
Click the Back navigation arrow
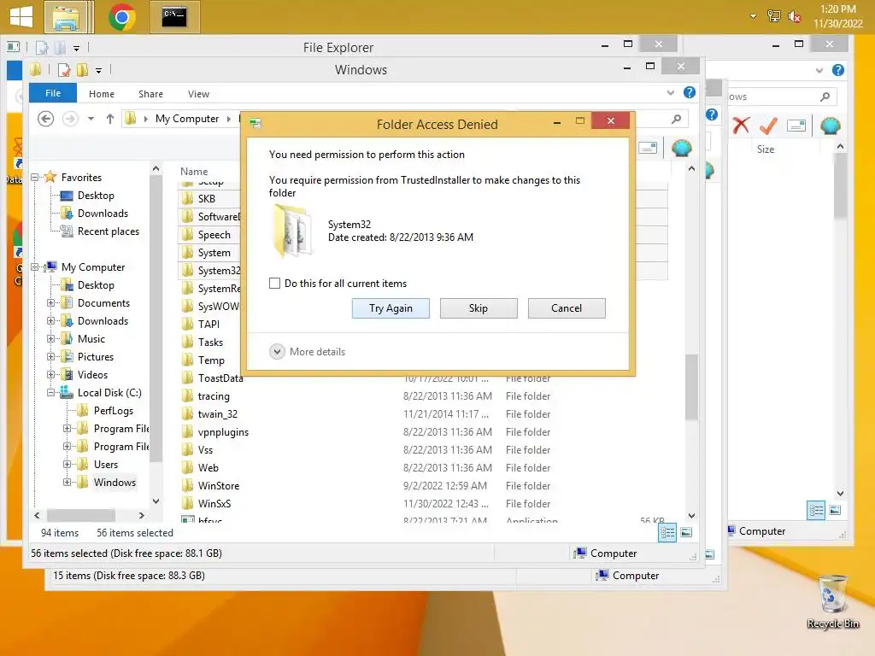click(x=46, y=119)
